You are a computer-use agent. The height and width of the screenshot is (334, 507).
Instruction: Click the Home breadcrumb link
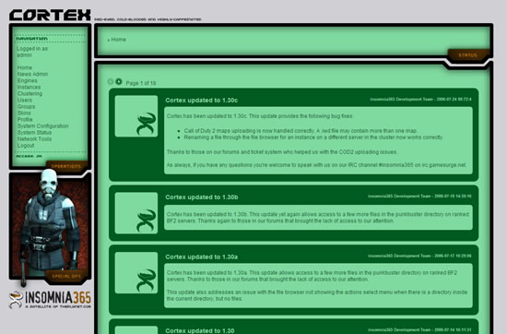118,40
